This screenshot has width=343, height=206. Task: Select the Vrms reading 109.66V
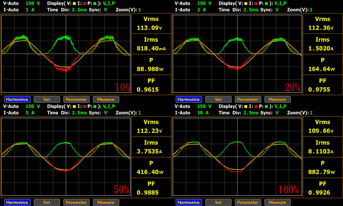(321, 131)
